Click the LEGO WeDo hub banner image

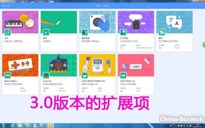(x=136, y=65)
